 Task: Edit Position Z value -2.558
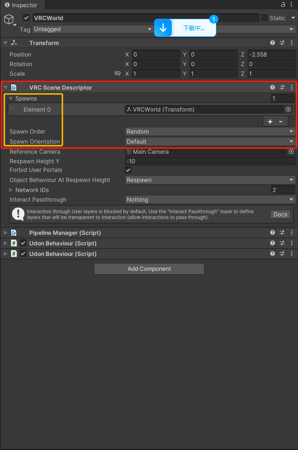[x=272, y=54]
